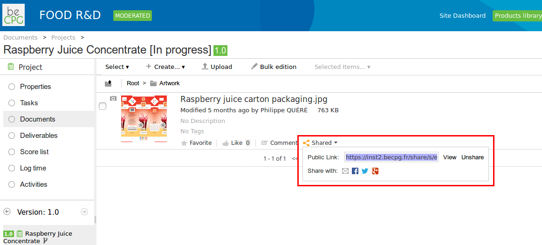Open Products library tab

pyautogui.click(x=517, y=15)
